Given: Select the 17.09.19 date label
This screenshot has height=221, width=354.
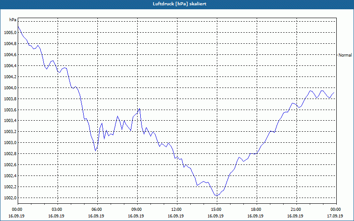Looking at the screenshot, I should [x=335, y=216].
